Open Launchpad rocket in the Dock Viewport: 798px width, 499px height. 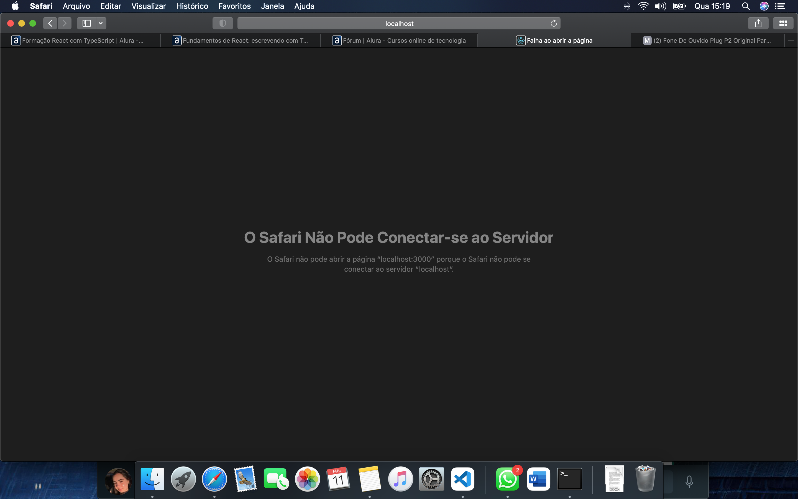(183, 479)
